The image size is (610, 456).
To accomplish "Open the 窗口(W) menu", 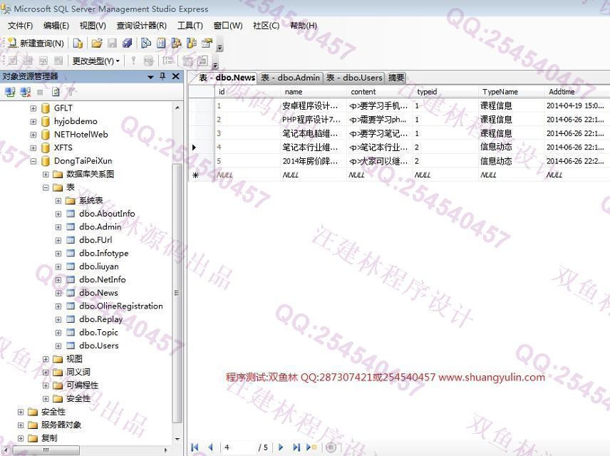I will tap(228, 26).
